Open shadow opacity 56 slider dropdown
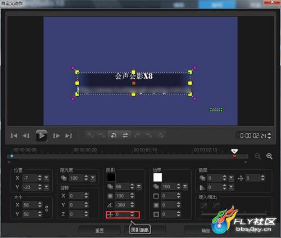 tap(139, 187)
